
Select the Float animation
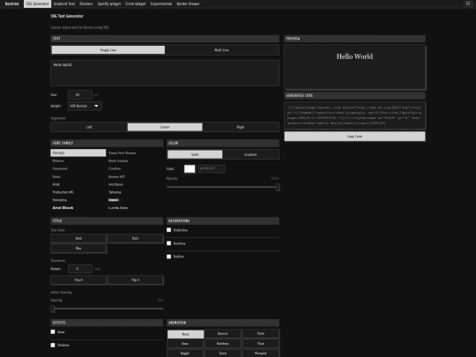pyautogui.click(x=261, y=344)
